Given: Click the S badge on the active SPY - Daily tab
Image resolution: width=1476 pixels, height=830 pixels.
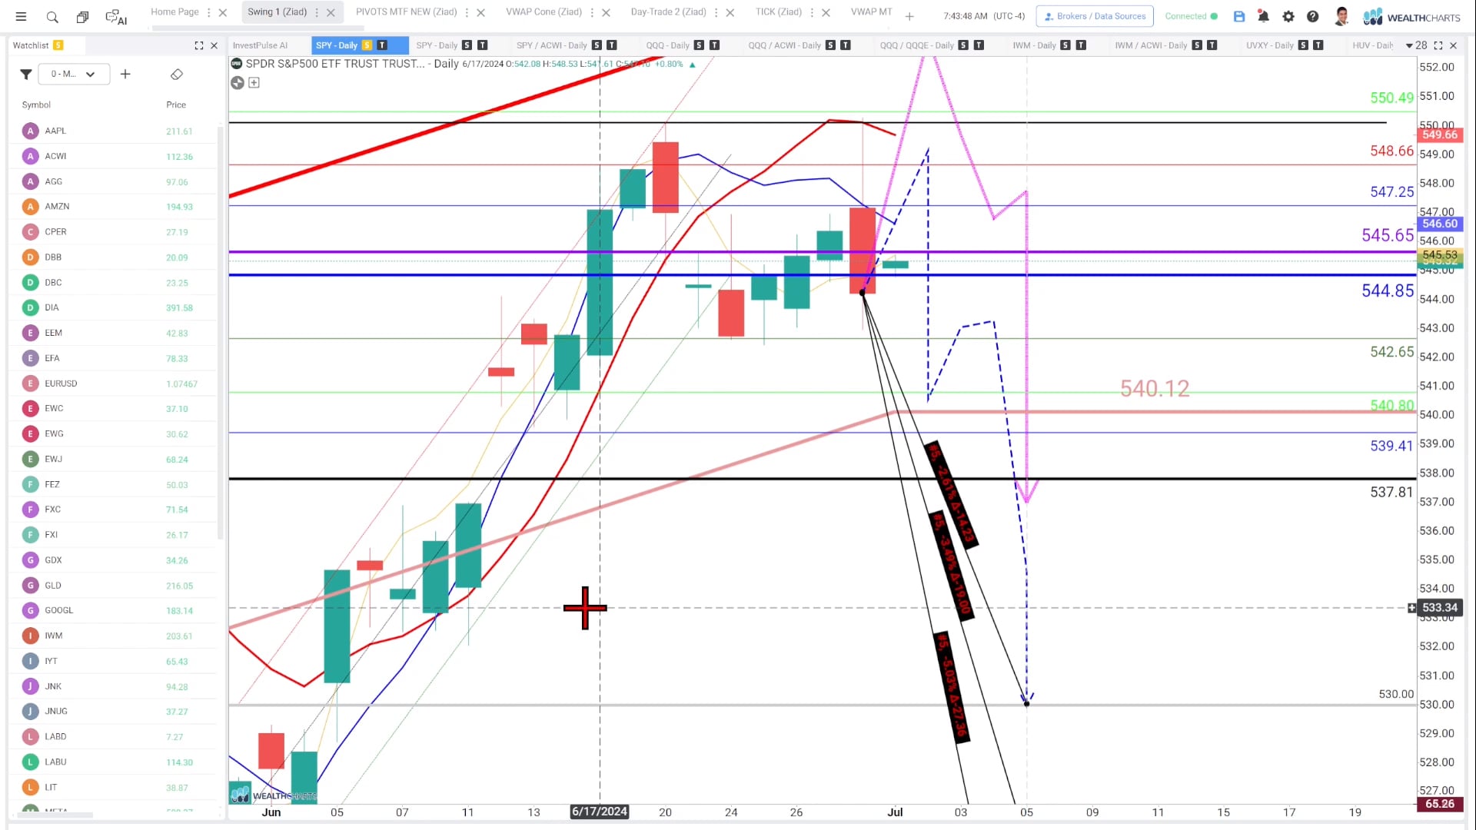Looking at the screenshot, I should coord(367,45).
